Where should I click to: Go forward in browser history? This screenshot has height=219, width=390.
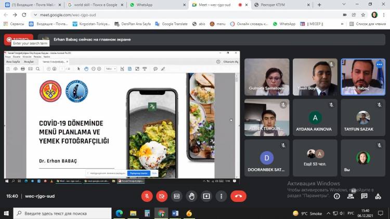coord(15,15)
